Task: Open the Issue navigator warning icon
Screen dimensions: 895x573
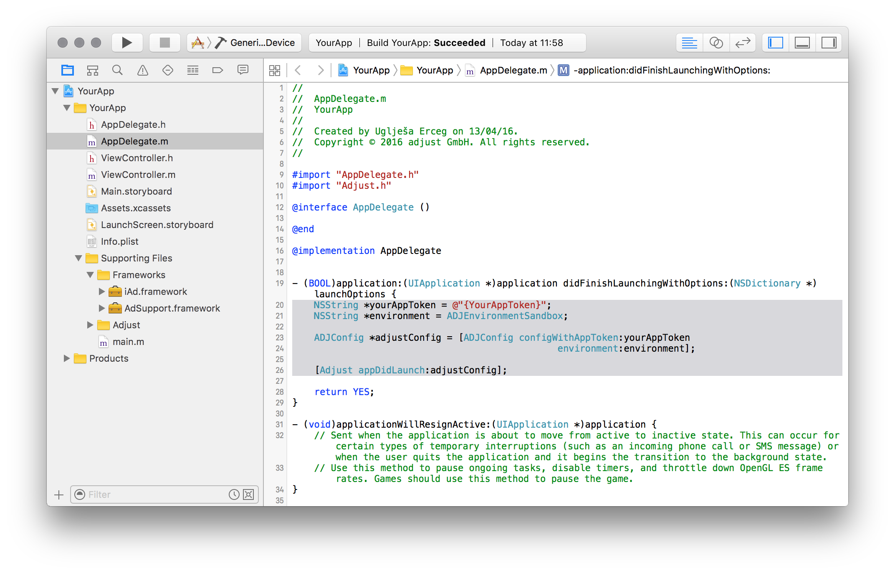Action: (x=143, y=70)
